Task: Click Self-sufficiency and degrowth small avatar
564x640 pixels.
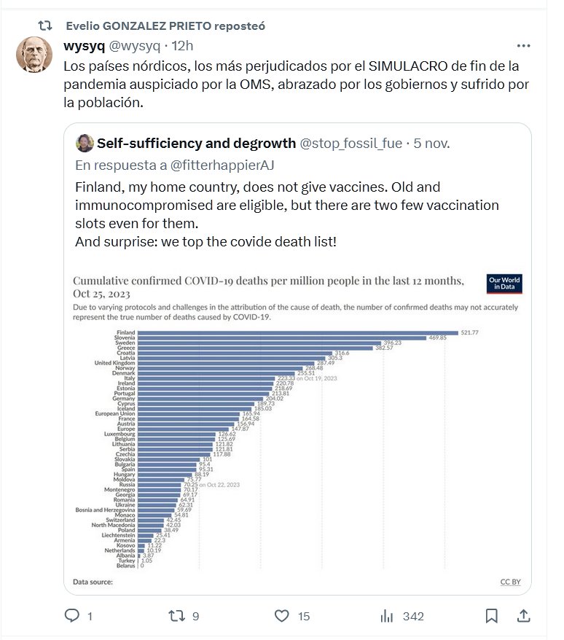Action: tap(85, 142)
